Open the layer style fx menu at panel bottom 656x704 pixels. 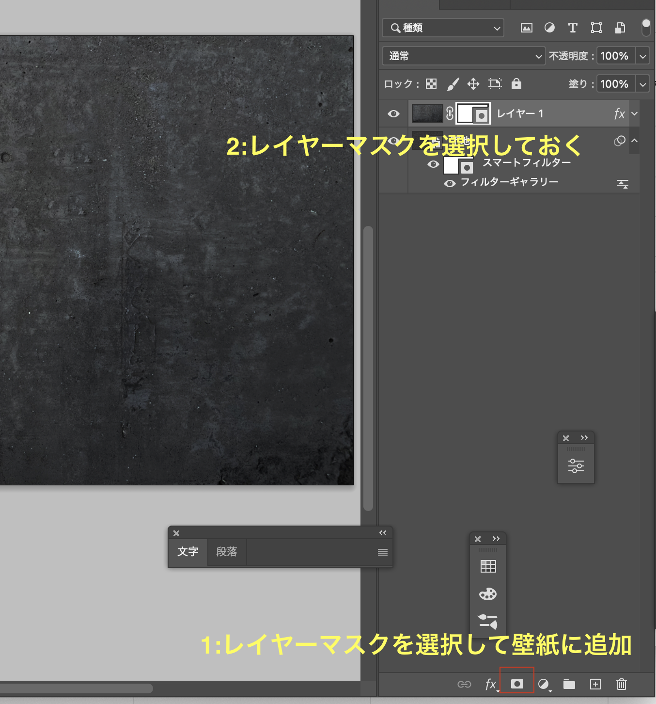coord(491,684)
